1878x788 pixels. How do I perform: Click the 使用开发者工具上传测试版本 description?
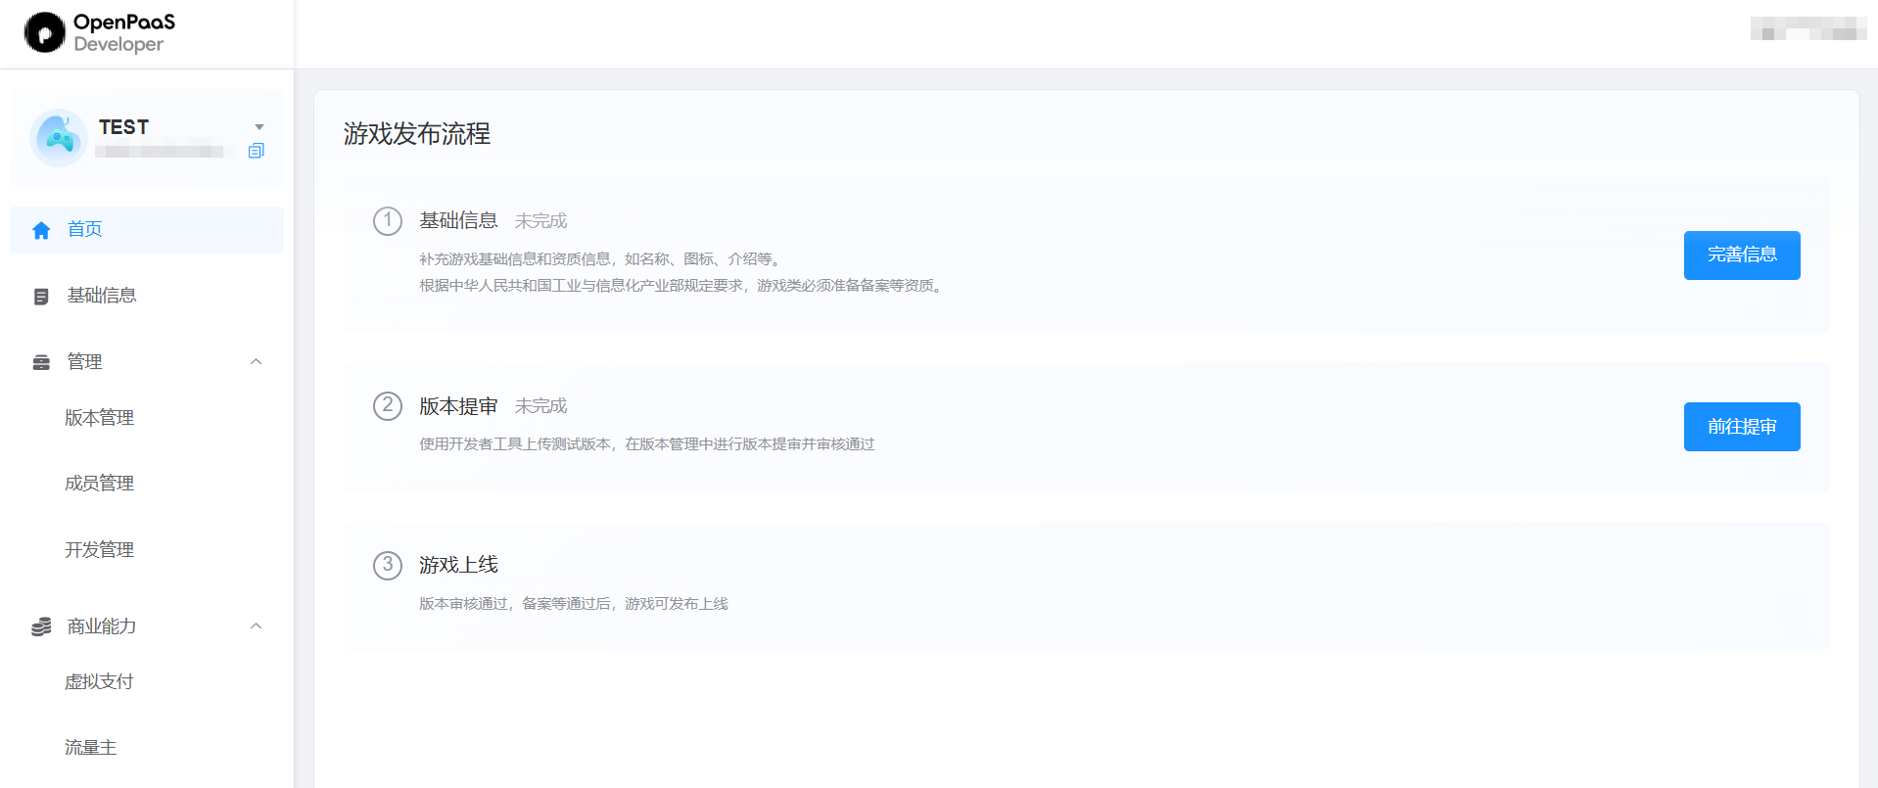[x=647, y=444]
